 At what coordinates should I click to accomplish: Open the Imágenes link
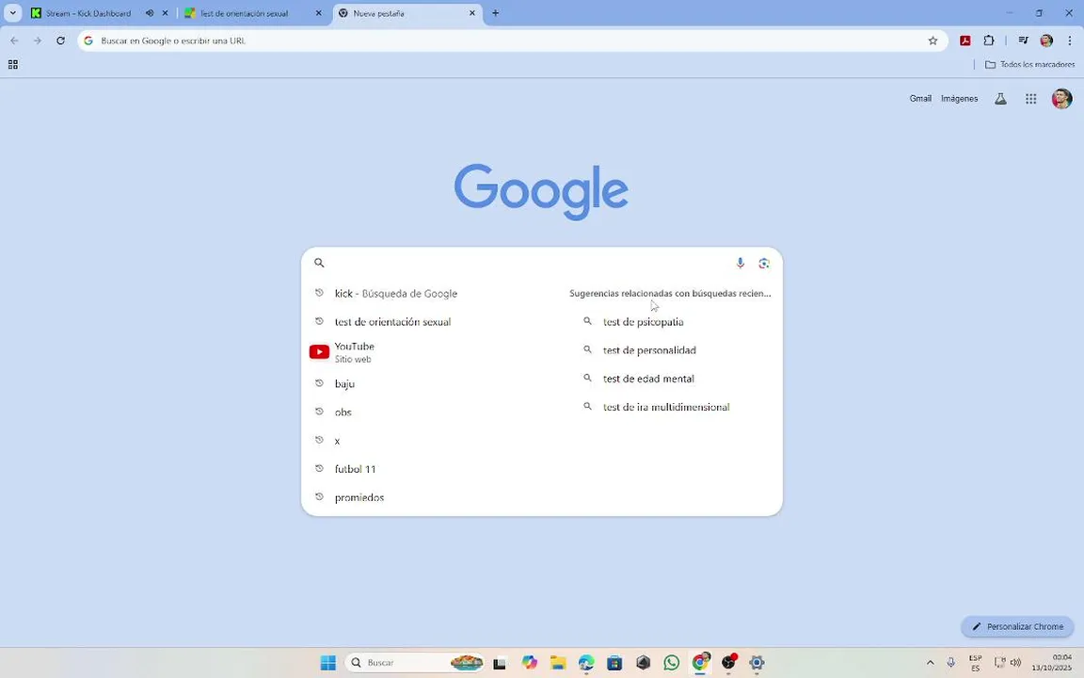959,99
